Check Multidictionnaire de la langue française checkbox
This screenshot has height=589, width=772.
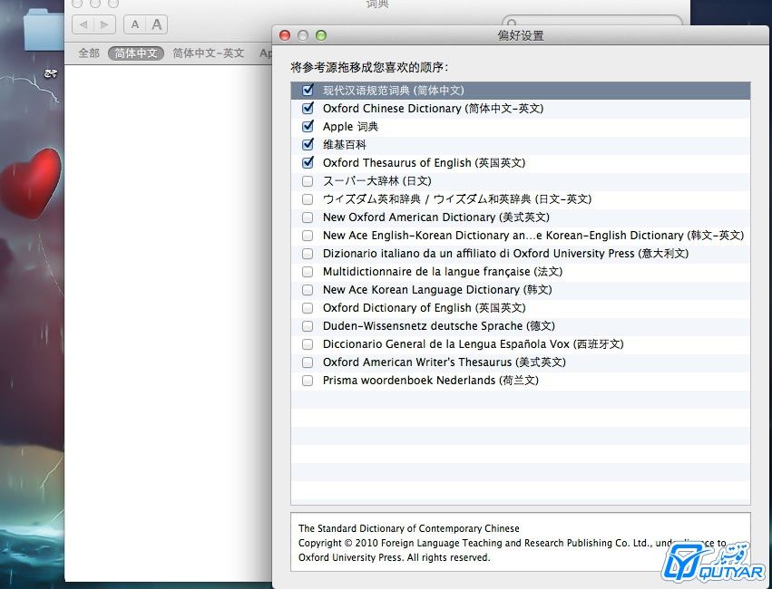[308, 272]
